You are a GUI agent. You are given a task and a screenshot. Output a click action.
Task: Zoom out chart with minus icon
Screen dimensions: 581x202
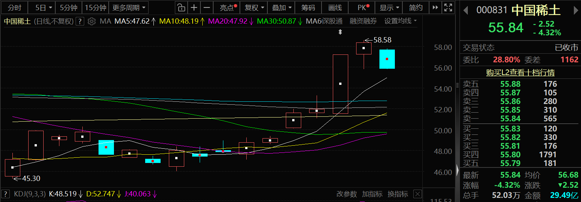pos(206,8)
